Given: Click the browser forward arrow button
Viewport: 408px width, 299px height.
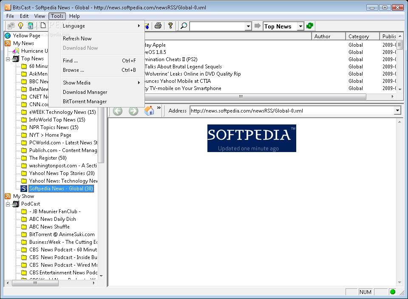Looking at the screenshot, I should (133, 111).
